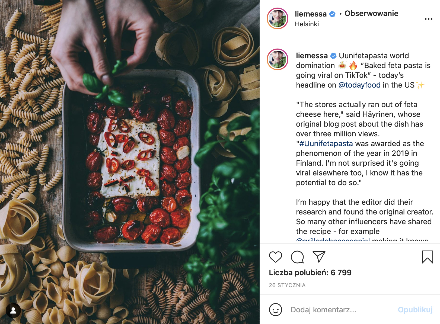This screenshot has height=324, width=440.
Task: Share the post via paper plane icon
Action: point(319,256)
